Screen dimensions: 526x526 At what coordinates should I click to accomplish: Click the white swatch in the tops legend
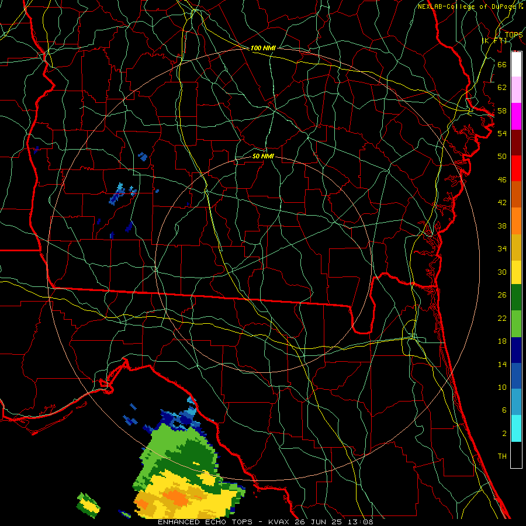point(516,64)
